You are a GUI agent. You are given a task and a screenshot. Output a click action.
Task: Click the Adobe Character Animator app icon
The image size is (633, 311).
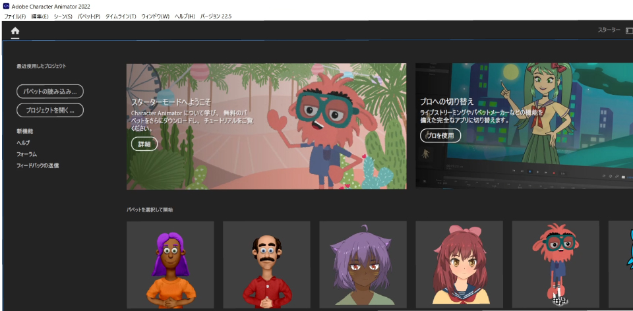click(x=6, y=6)
